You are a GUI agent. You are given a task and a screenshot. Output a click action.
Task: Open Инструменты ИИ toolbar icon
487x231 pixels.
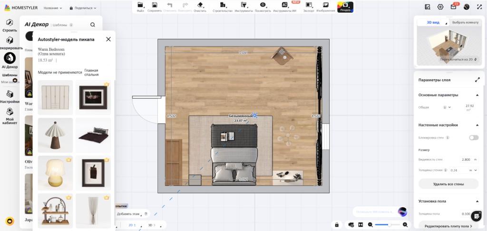[x=284, y=5]
